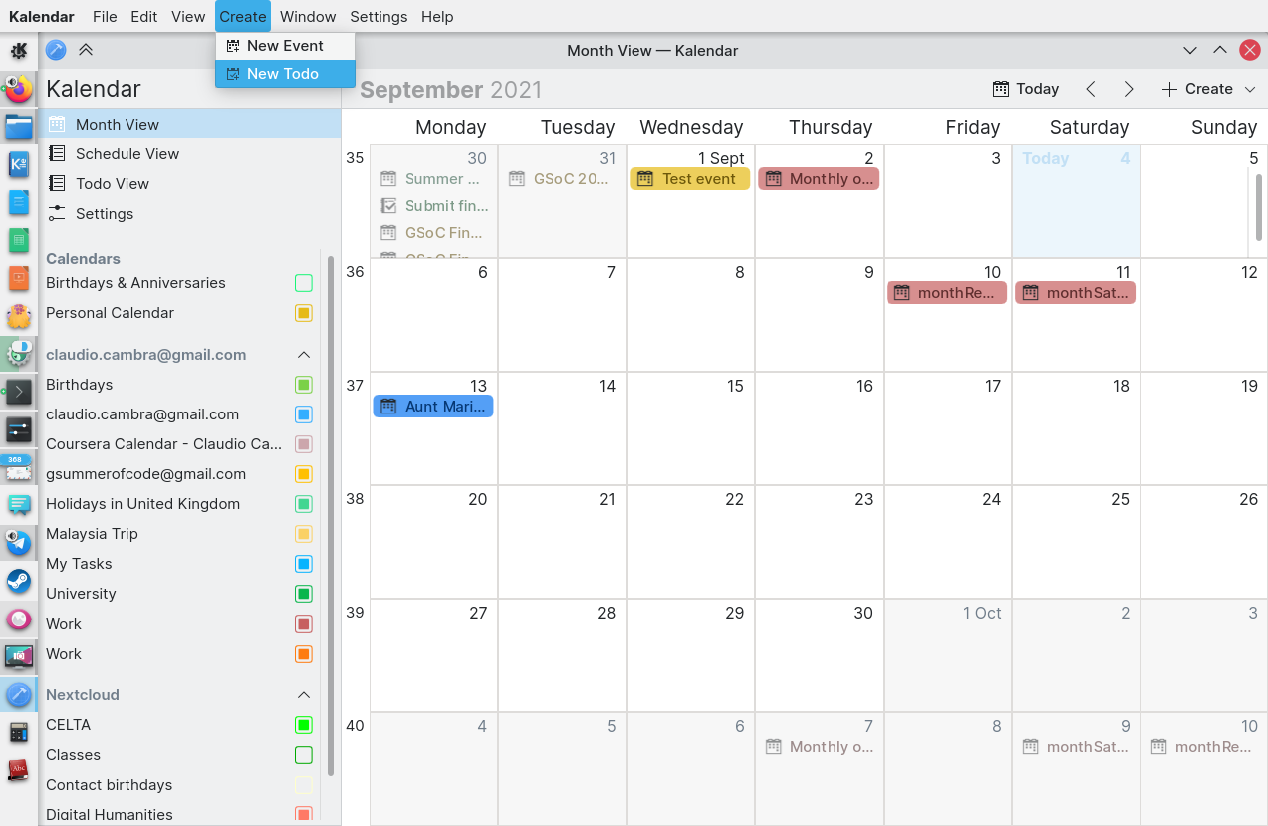Click the Kalendar application menu title
1268x826 pixels.
pos(42,16)
